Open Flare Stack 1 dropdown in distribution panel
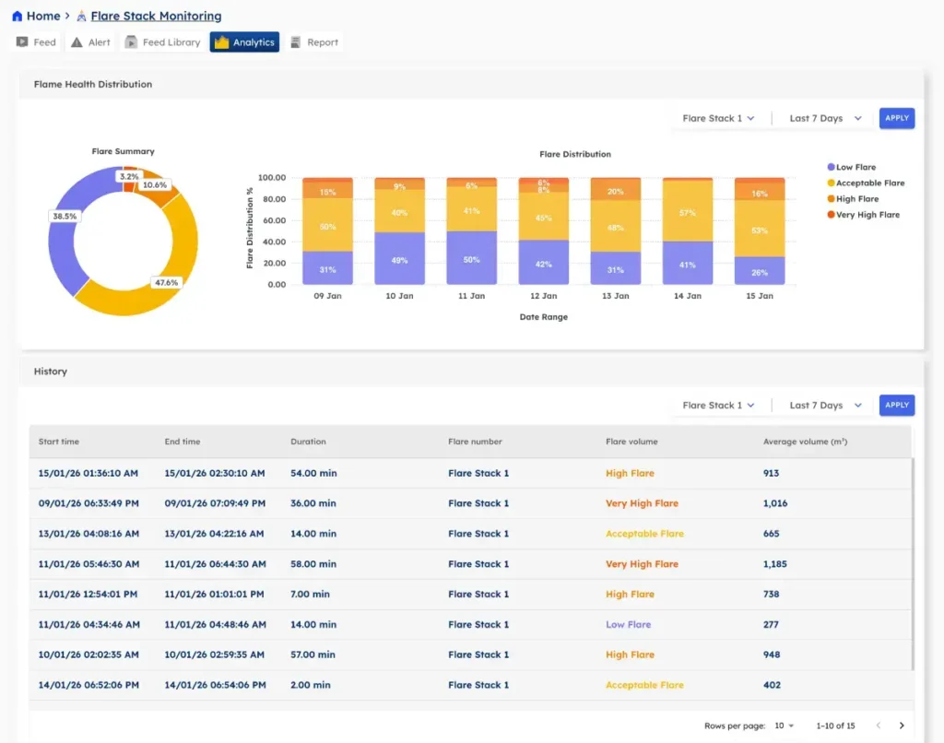This screenshot has width=944, height=743. (718, 119)
